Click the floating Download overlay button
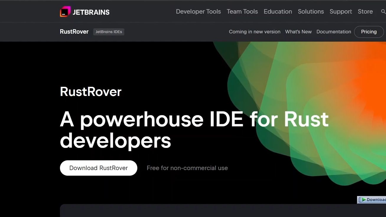The width and height of the screenshot is (386, 217). 372,200
